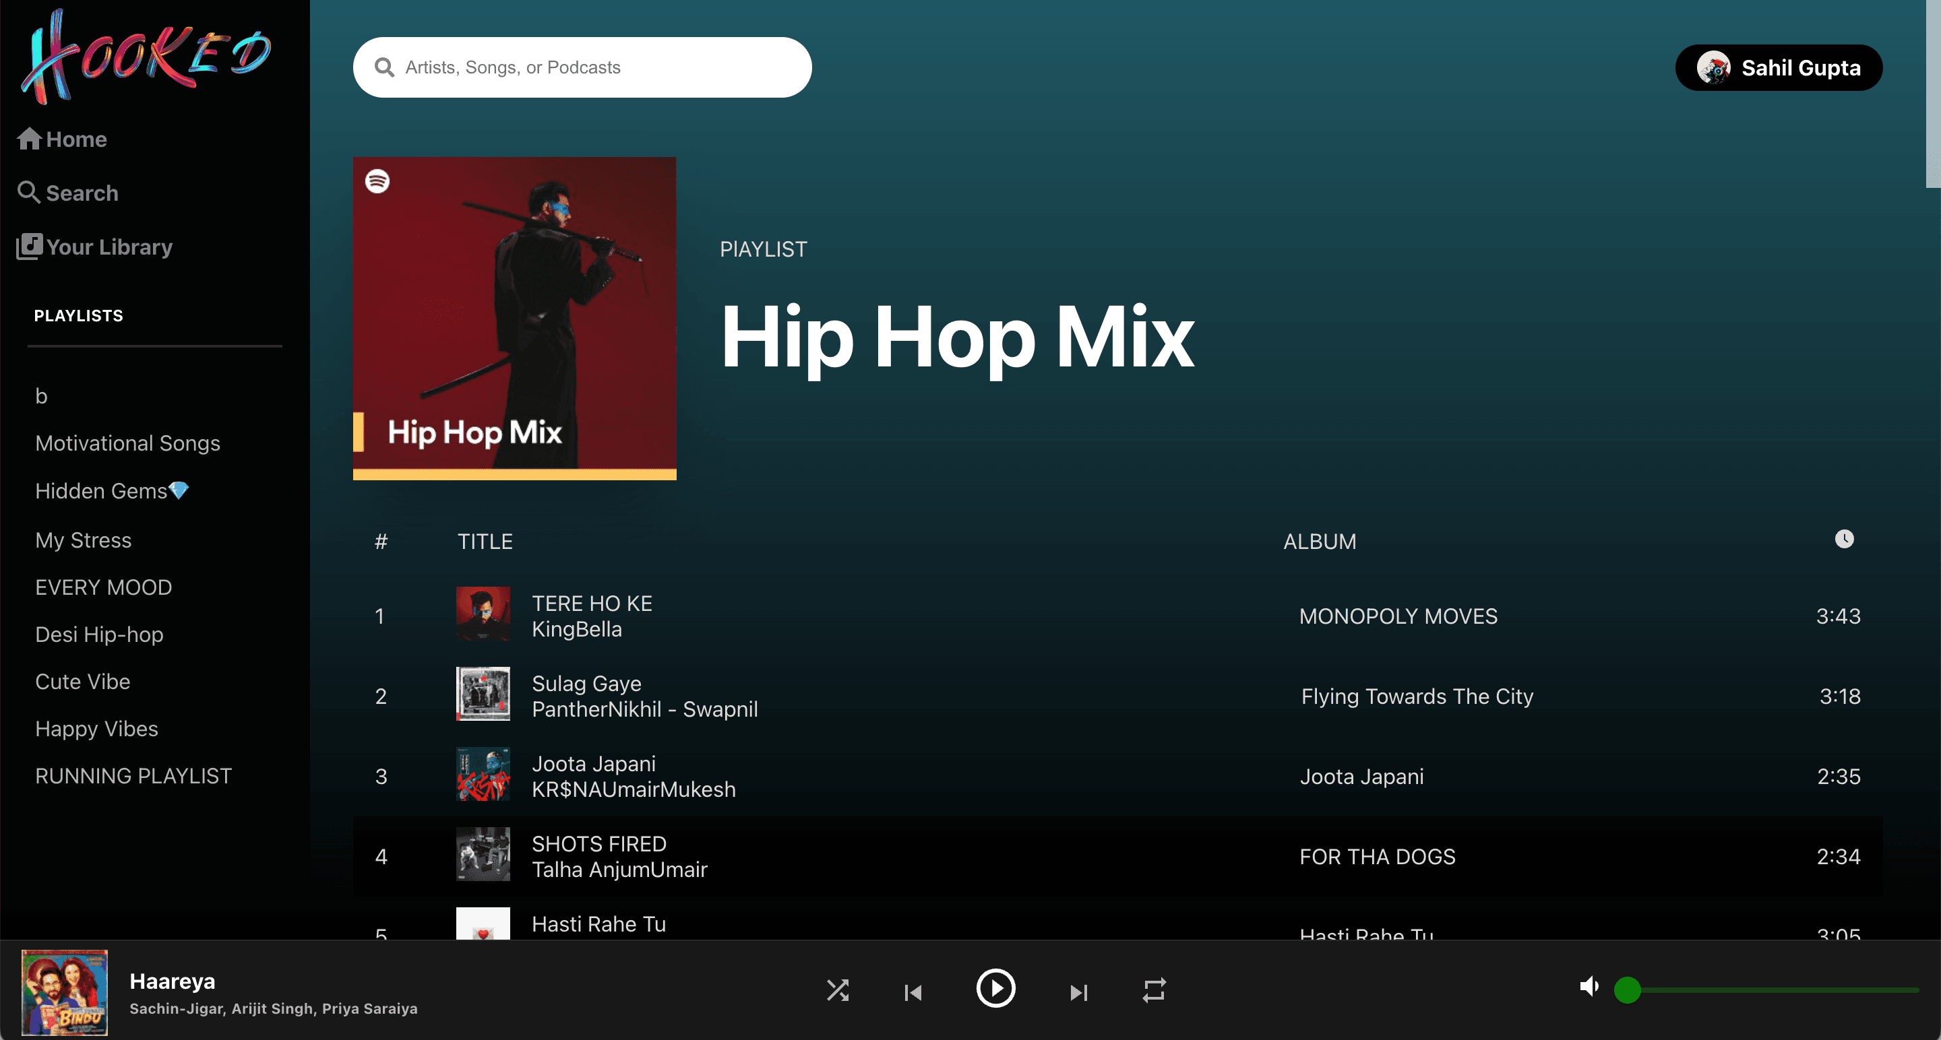Click Joota Japani track thumbnail
The height and width of the screenshot is (1040, 1941).
click(x=483, y=774)
